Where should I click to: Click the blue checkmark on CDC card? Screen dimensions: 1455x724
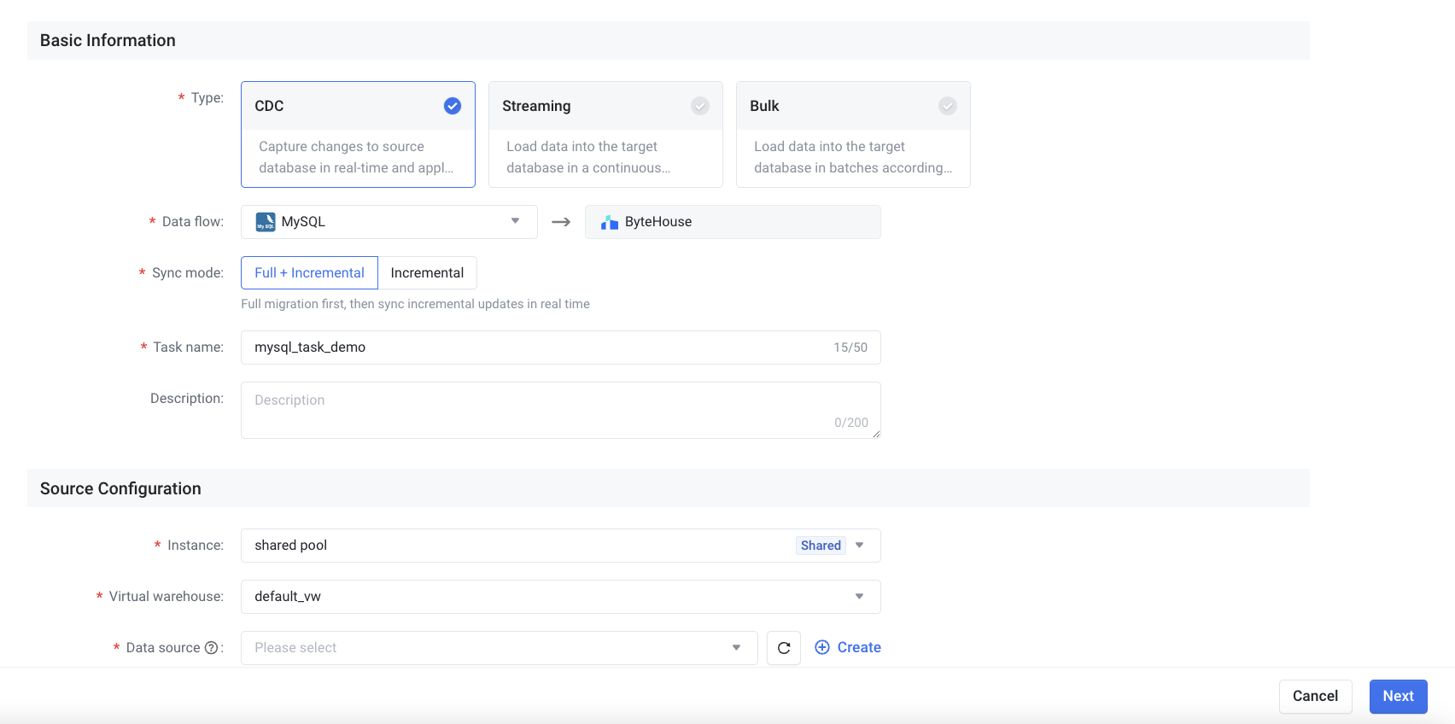pyautogui.click(x=453, y=106)
